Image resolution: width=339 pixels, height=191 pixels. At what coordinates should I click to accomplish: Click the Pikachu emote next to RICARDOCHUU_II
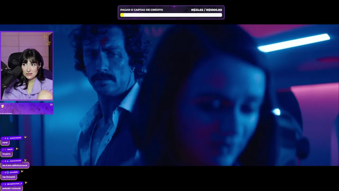click(x=26, y=183)
